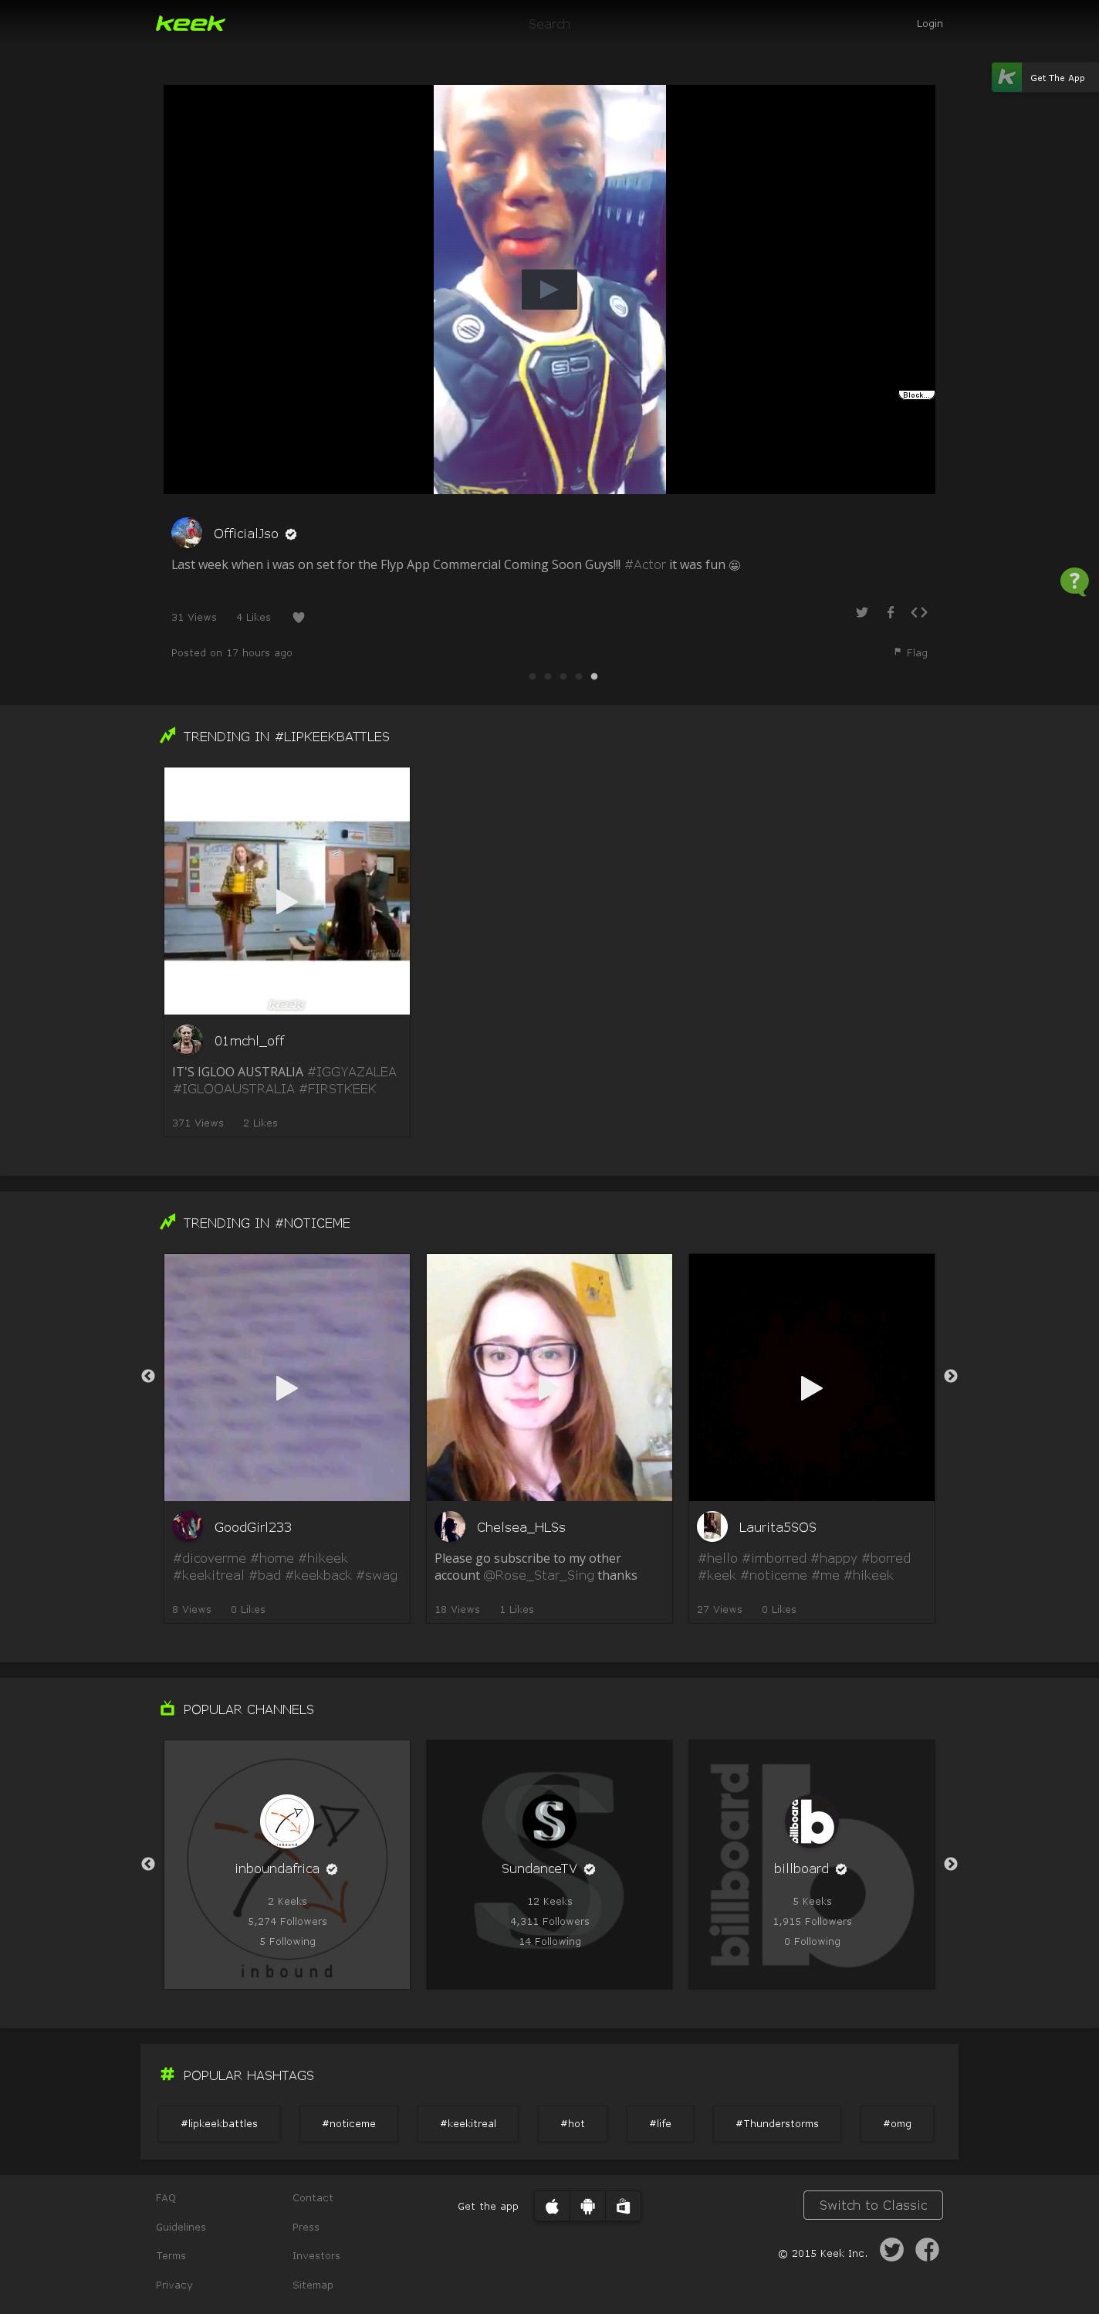Like the featured video with heart icon
The image size is (1099, 2314).
(299, 617)
